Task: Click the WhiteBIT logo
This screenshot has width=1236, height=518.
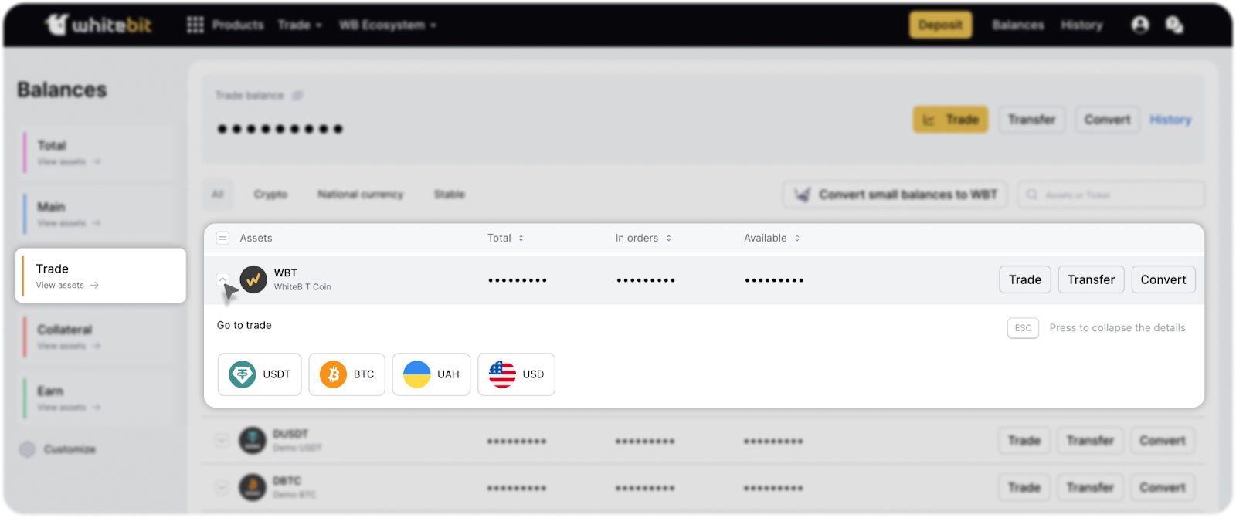Action: coord(98,25)
